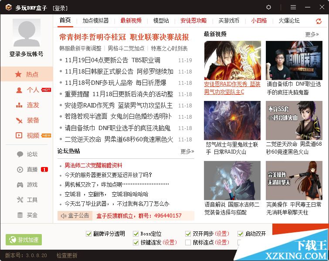Open the 装备 sword icon in sidebar
The height and width of the screenshot is (261, 329).
(19, 120)
